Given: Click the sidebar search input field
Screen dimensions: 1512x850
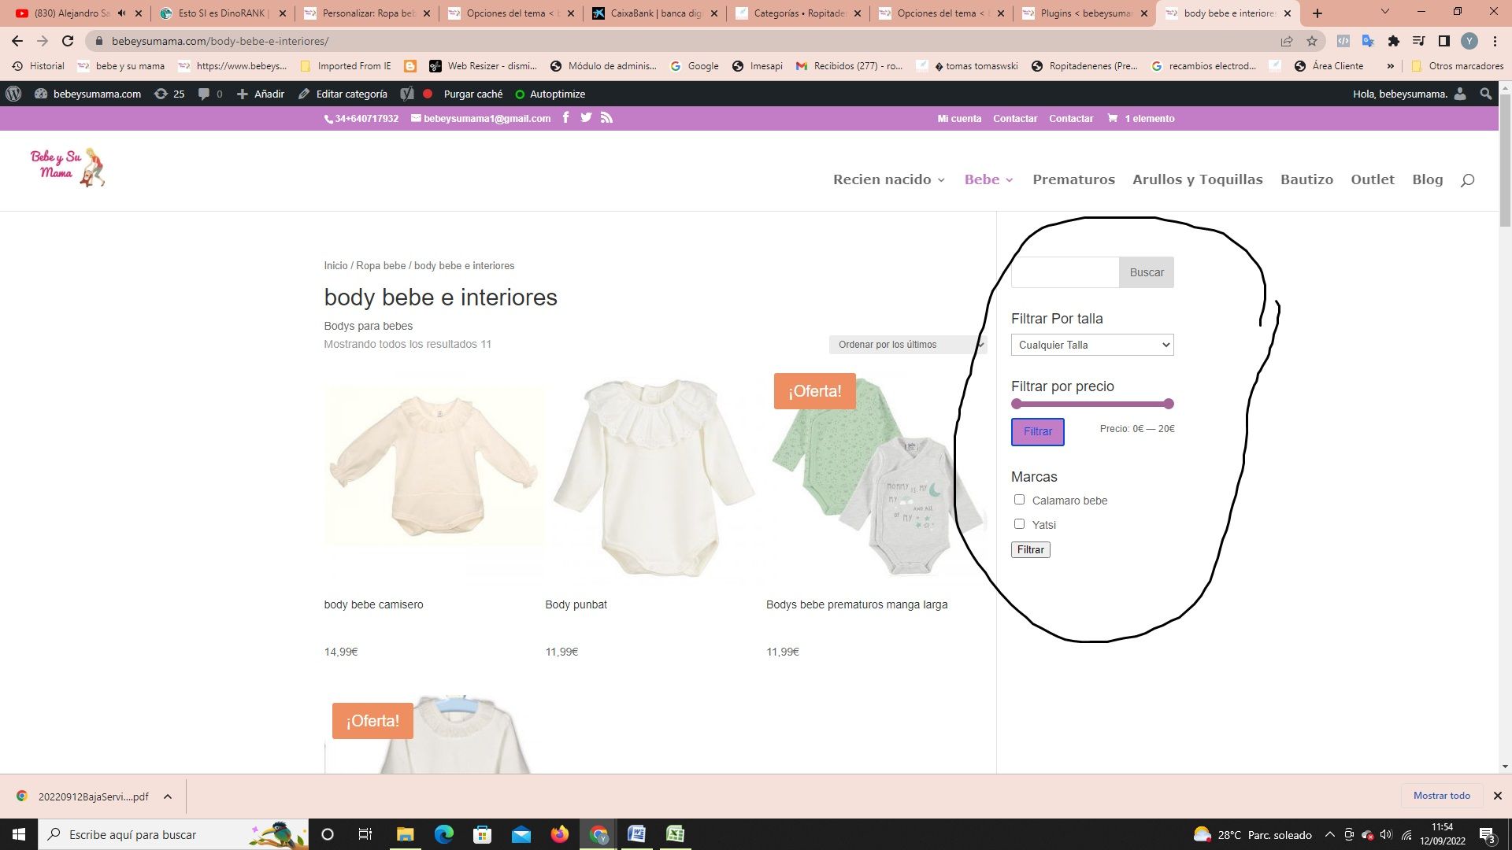Looking at the screenshot, I should point(1065,272).
